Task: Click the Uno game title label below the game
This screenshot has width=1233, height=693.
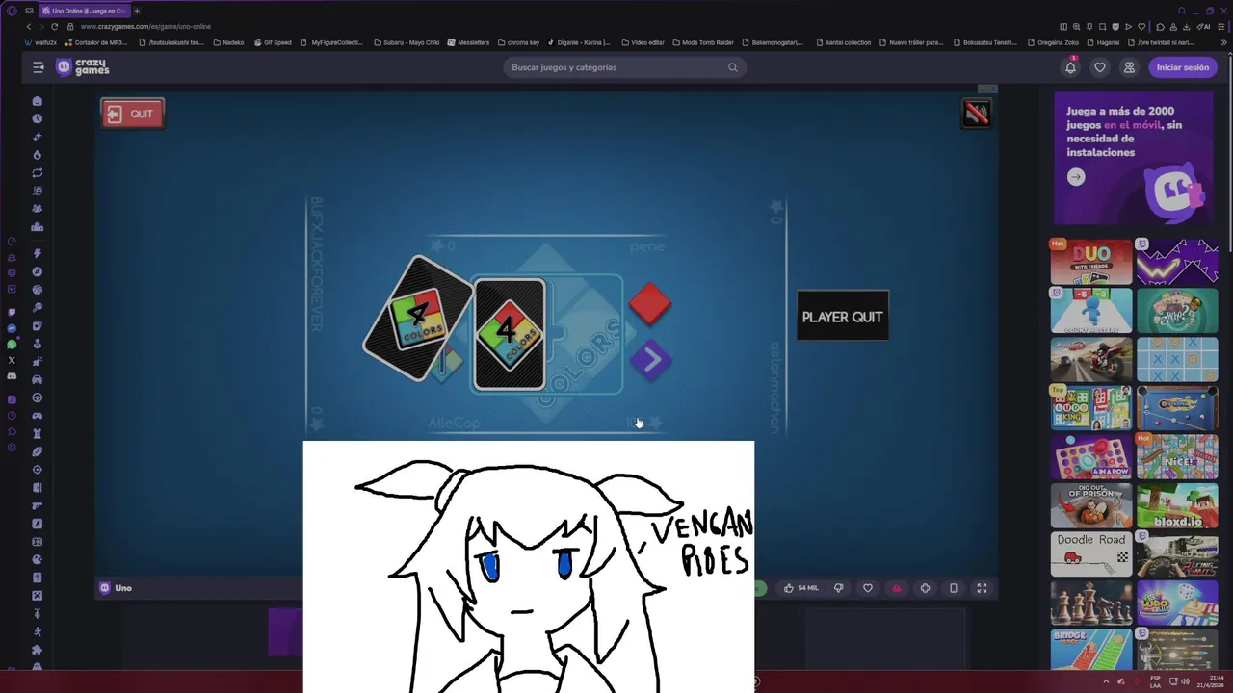Action: click(x=123, y=588)
